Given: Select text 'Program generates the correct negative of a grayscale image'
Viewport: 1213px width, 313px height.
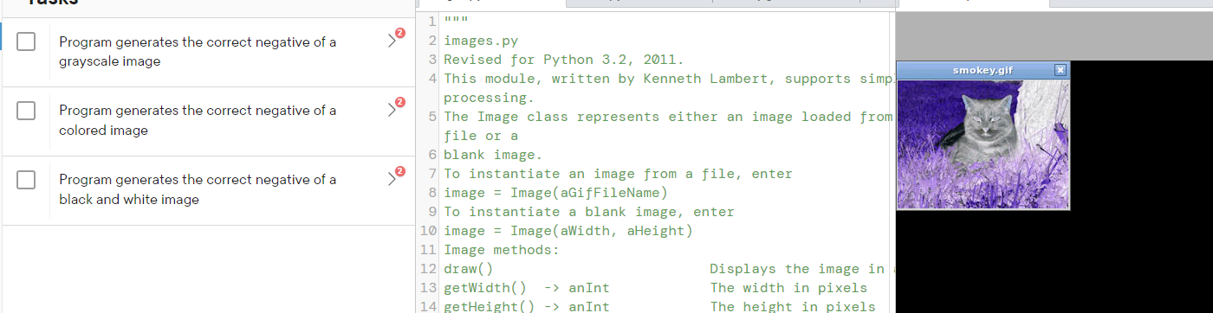Looking at the screenshot, I should [x=198, y=52].
